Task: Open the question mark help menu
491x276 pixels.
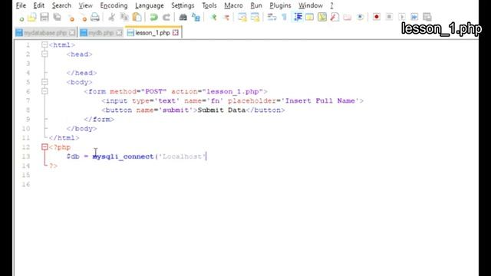Action: (x=331, y=5)
